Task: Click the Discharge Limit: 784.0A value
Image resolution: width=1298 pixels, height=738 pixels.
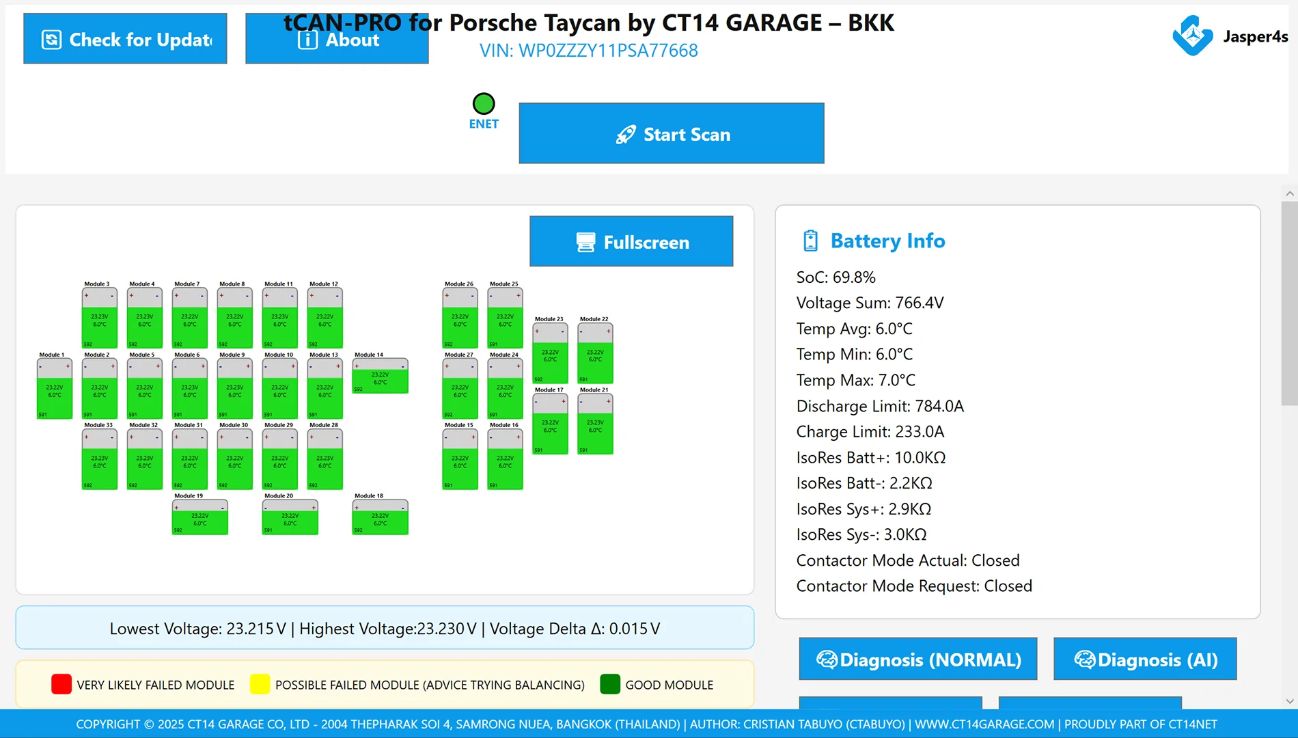Action: [880, 406]
